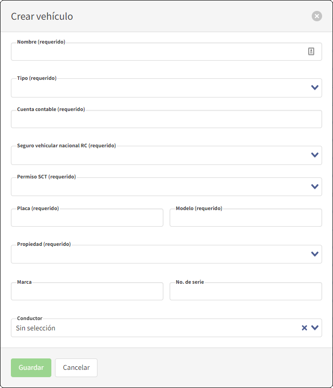Image resolution: width=333 pixels, height=388 pixels.
Task: Focus the No. de serie field
Action: coord(245,292)
